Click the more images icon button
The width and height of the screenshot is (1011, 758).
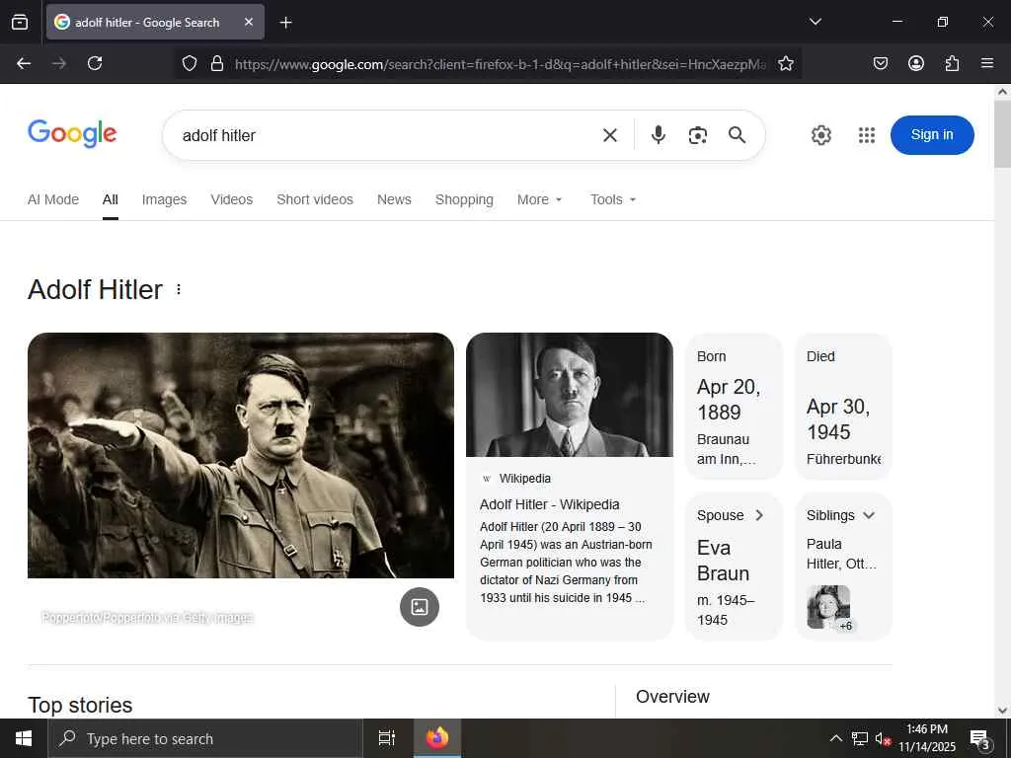(419, 607)
